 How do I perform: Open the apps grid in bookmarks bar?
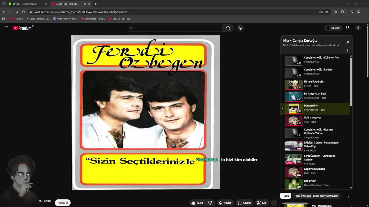click(3, 19)
